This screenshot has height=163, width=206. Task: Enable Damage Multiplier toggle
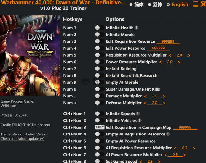pyautogui.click(x=100, y=96)
